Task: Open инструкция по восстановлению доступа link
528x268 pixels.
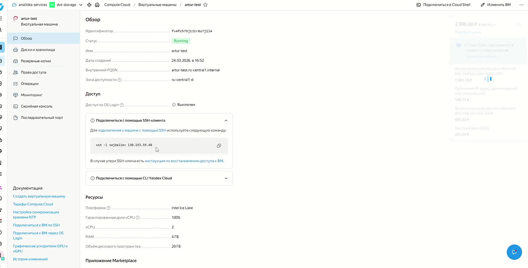Action: pyautogui.click(x=184, y=161)
